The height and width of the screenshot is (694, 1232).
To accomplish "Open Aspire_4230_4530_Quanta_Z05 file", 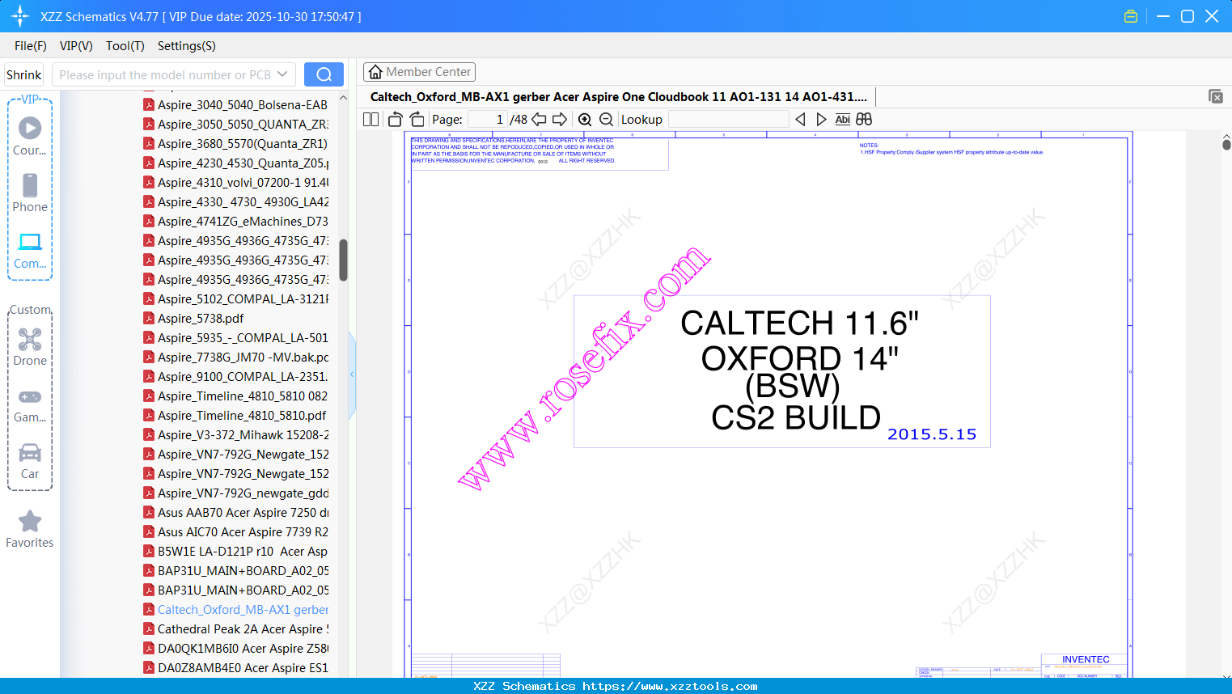I will (235, 163).
